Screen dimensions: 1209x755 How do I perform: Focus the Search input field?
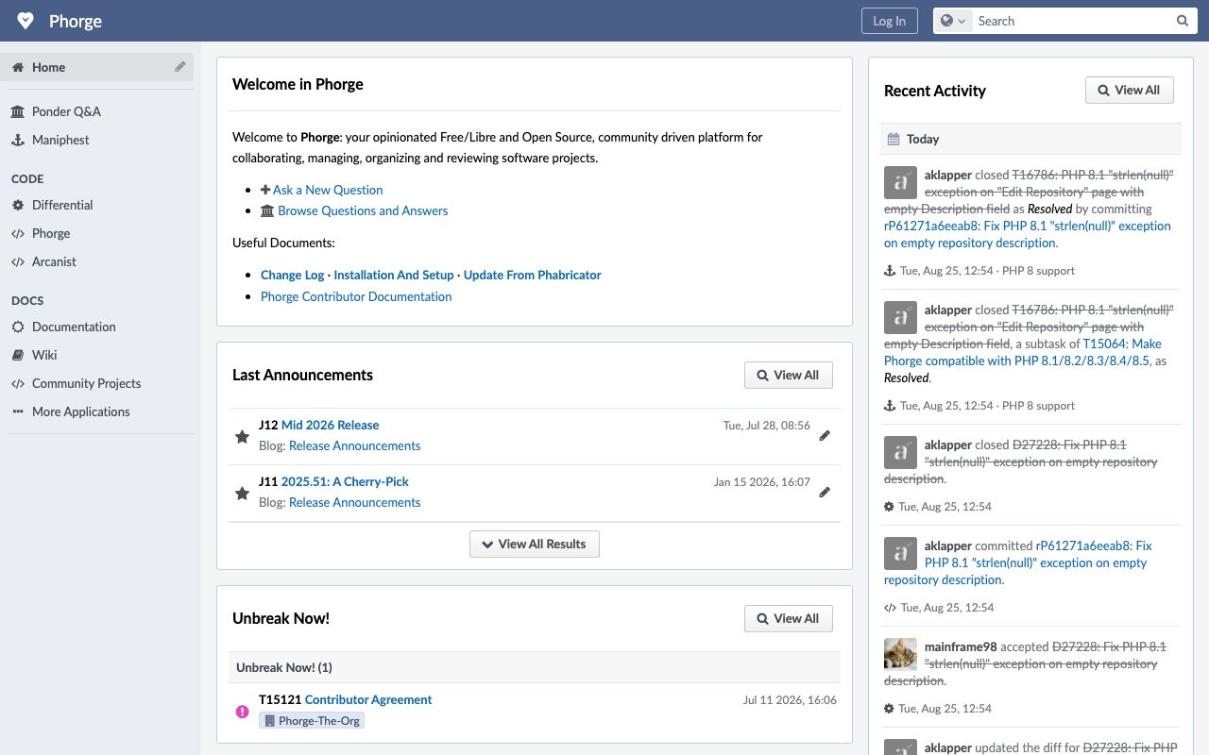1073,21
